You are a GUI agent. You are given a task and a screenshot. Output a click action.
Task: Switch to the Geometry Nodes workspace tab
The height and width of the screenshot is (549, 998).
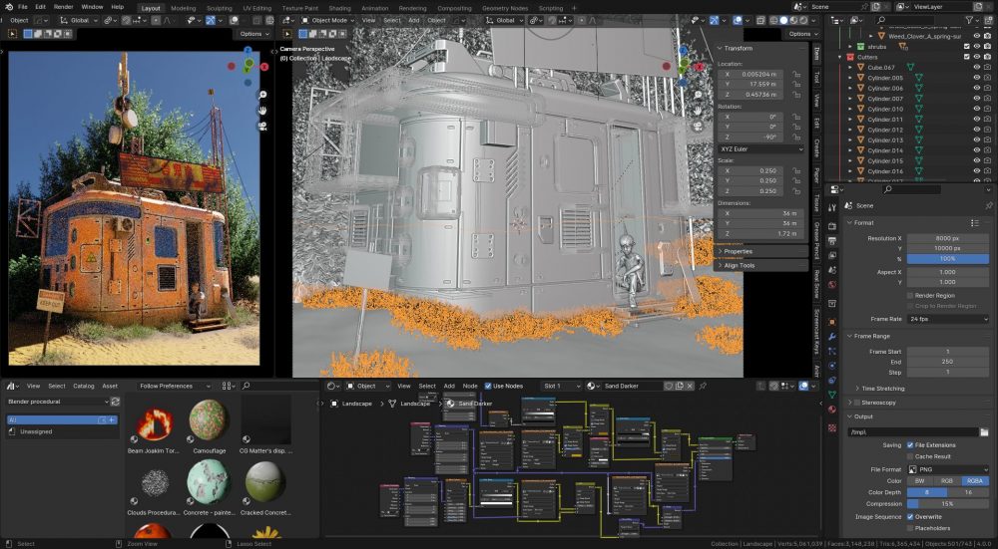[505, 8]
